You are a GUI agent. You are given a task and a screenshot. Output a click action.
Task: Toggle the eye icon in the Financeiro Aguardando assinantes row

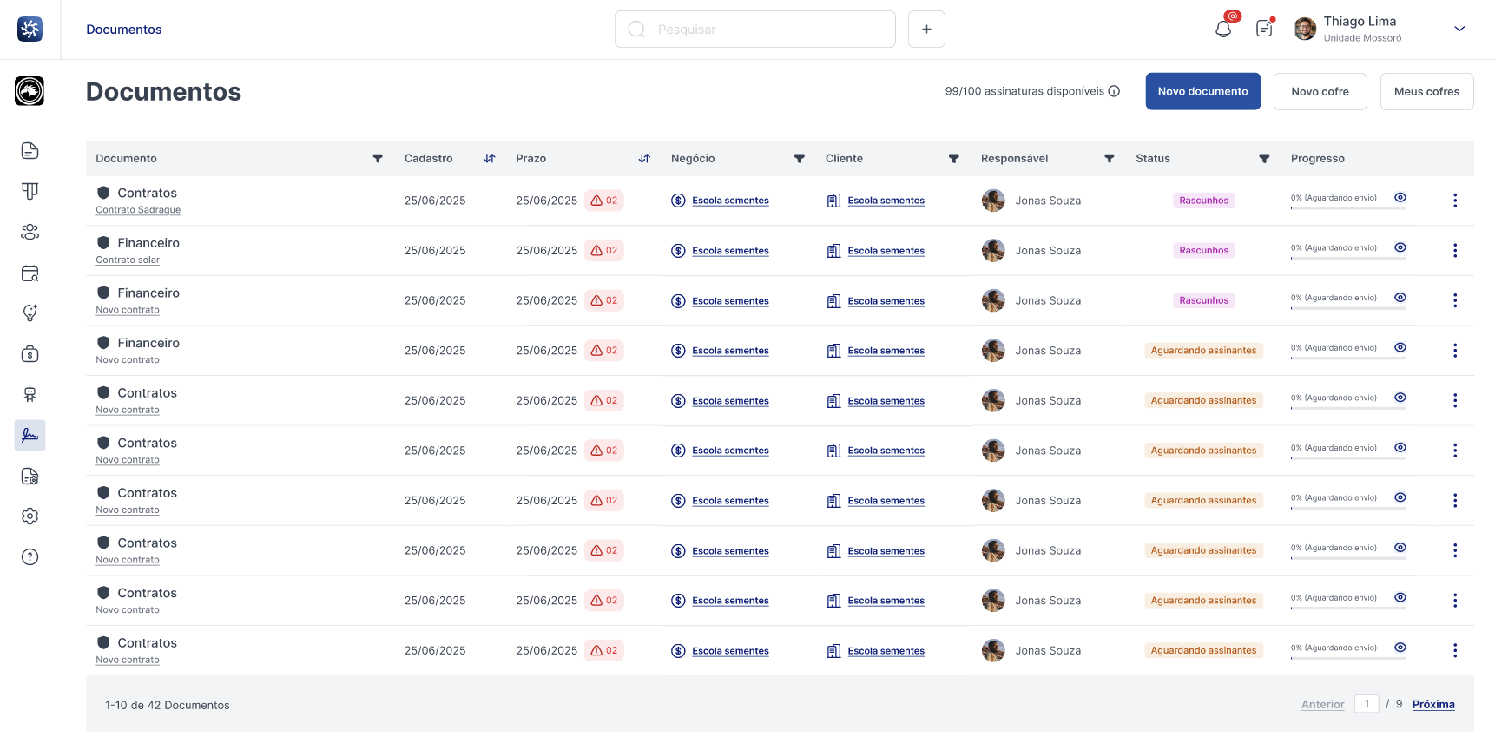tap(1400, 347)
